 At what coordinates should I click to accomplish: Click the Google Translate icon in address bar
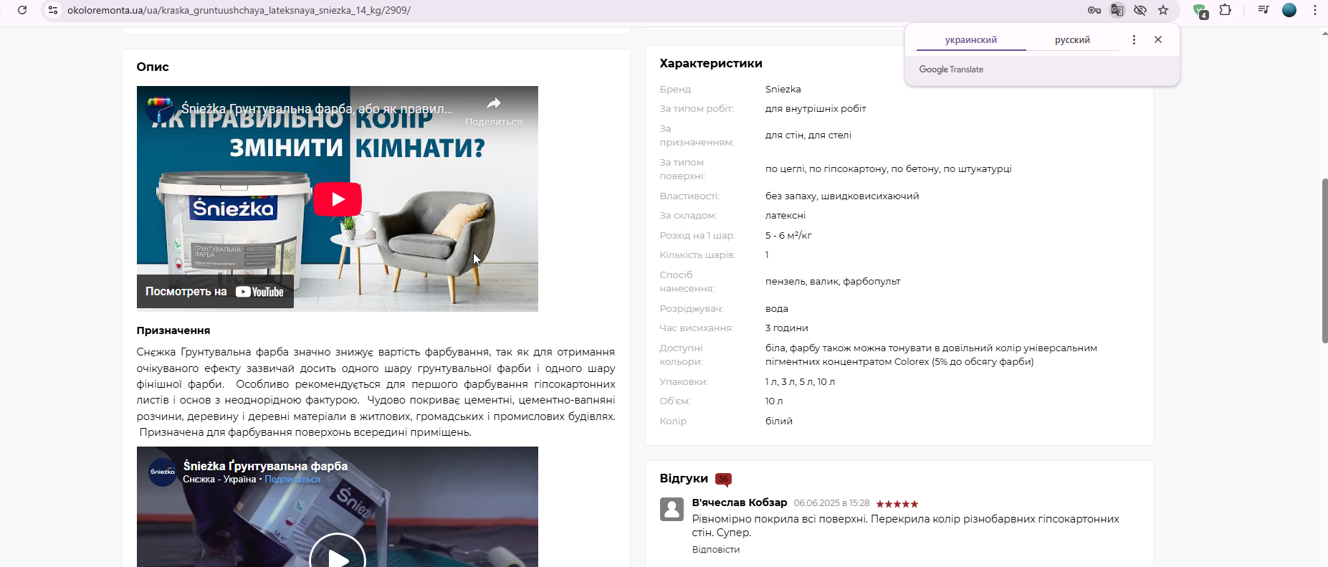[1117, 10]
